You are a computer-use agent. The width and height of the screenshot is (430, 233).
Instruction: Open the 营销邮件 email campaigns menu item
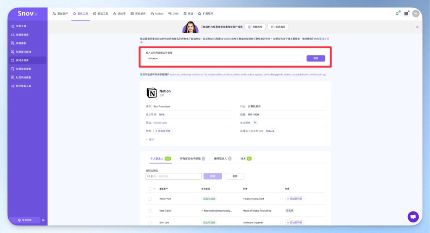(138, 13)
